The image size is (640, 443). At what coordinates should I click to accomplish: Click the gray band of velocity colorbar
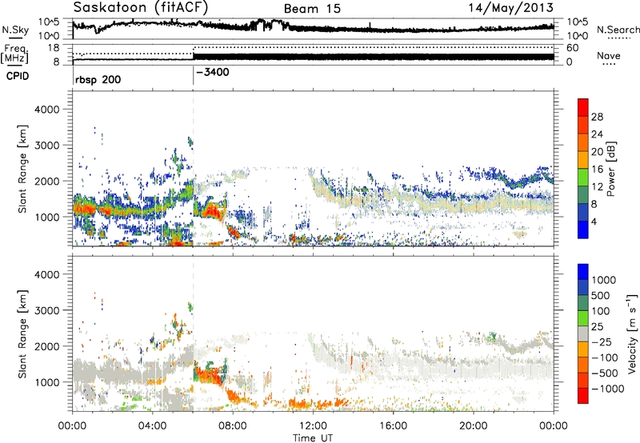point(583,333)
